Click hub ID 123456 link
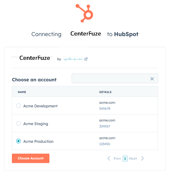The image size is (169, 175). pos(104,144)
